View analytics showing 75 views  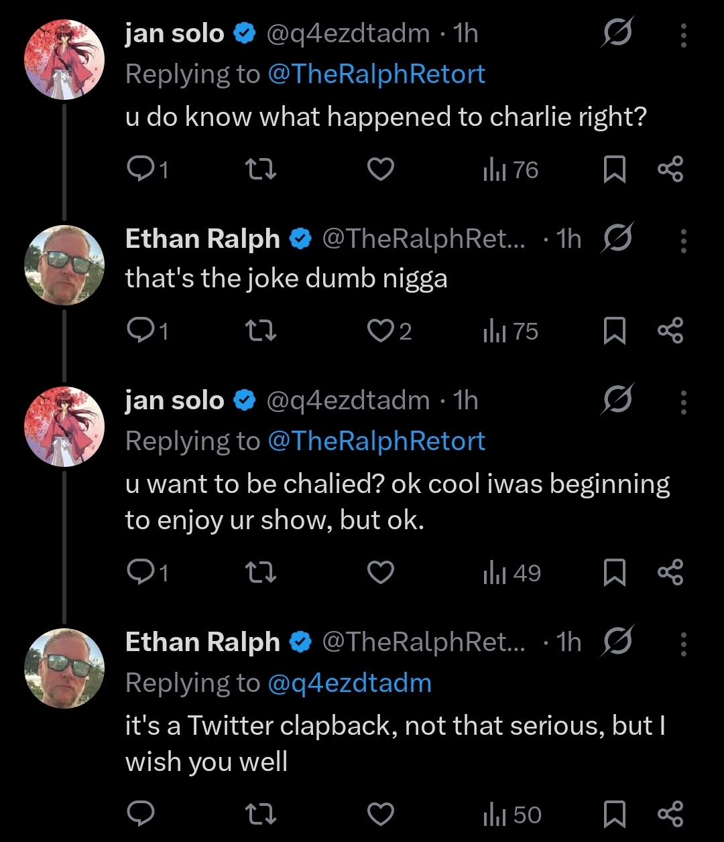coord(511,332)
